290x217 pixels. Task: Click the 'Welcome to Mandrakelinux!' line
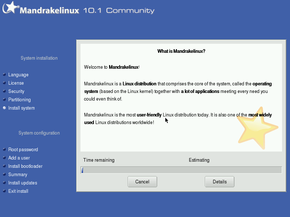[112, 67]
